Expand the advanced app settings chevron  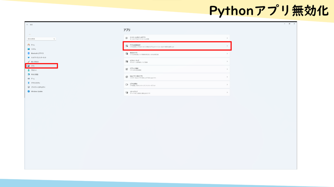(x=227, y=46)
